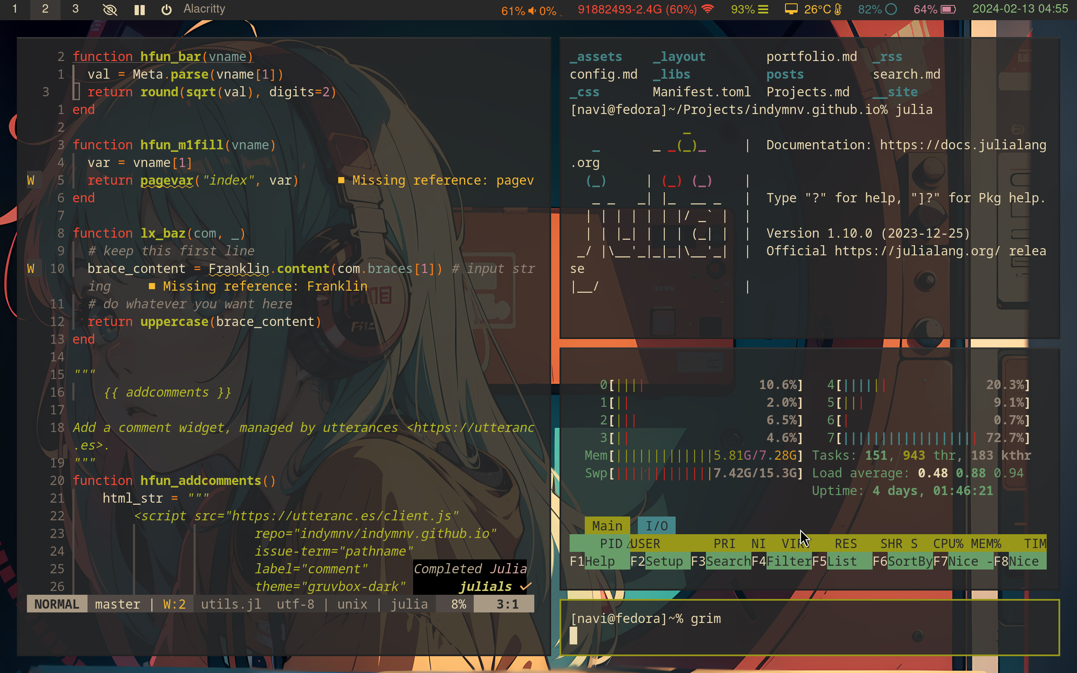This screenshot has height=673, width=1077.
Task: Sort htop by USER column
Action: [x=645, y=543]
